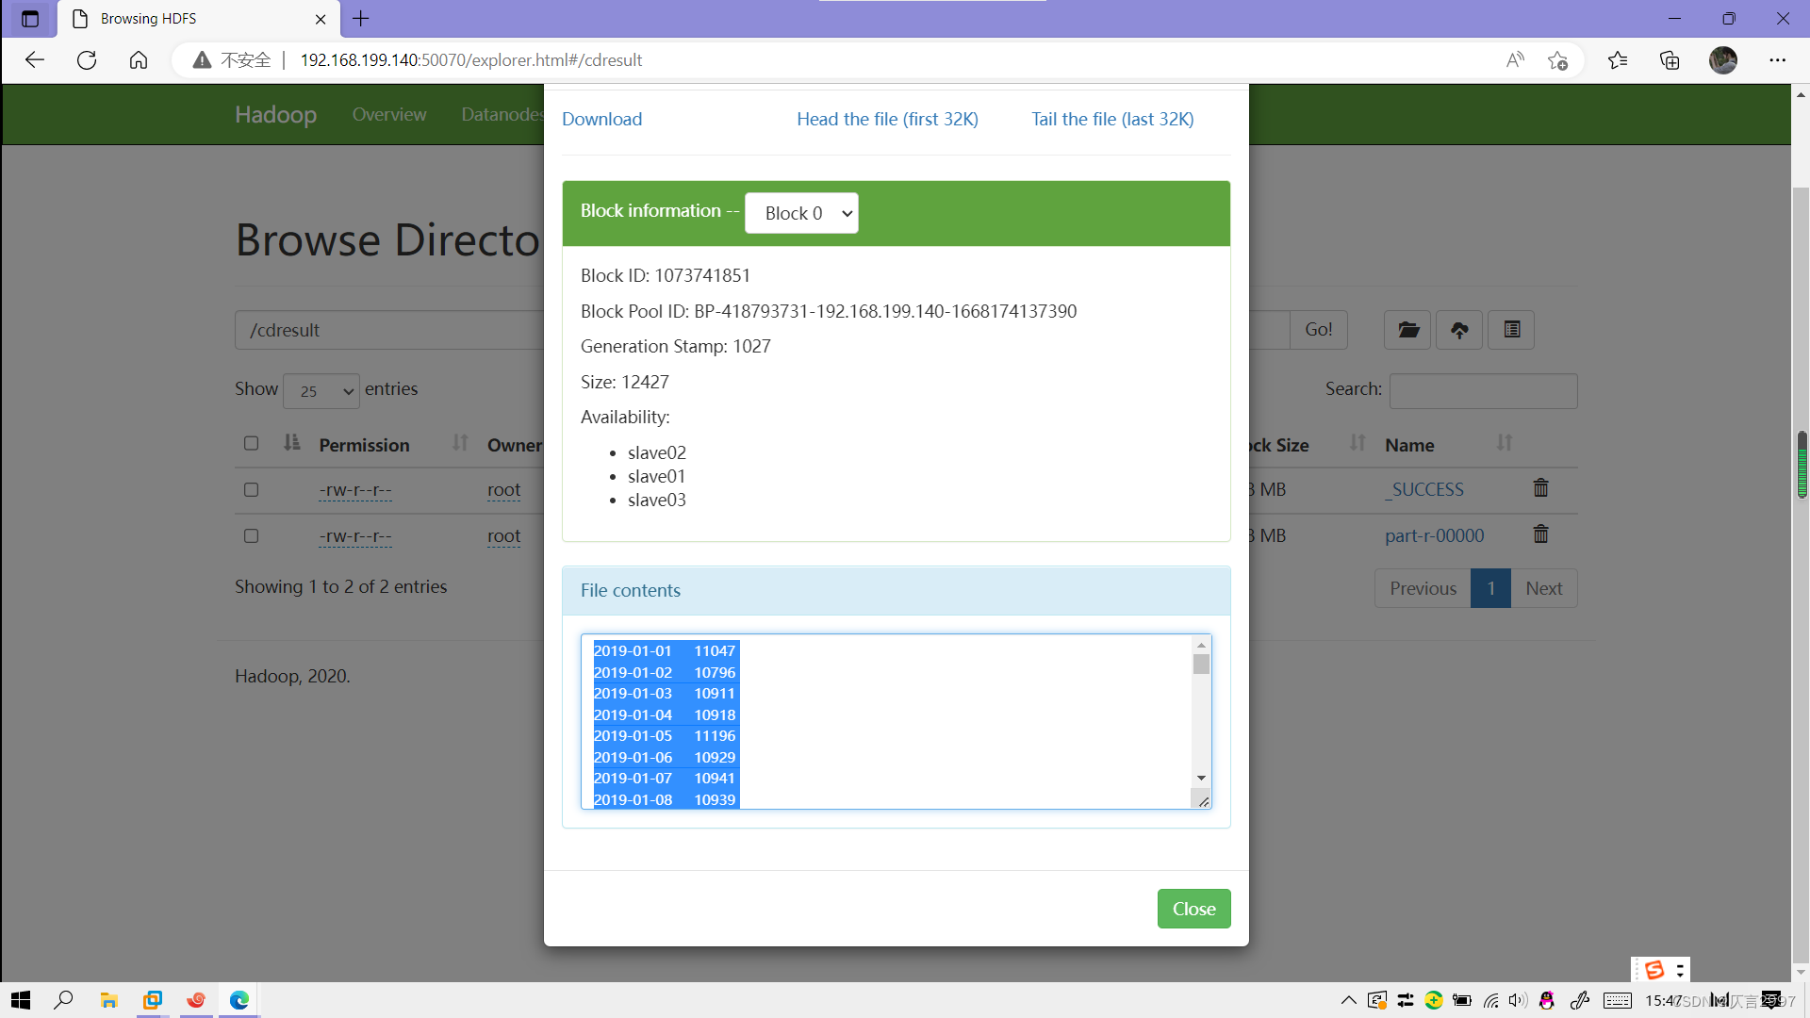Click the browser home icon
1810x1018 pixels.
tap(139, 60)
